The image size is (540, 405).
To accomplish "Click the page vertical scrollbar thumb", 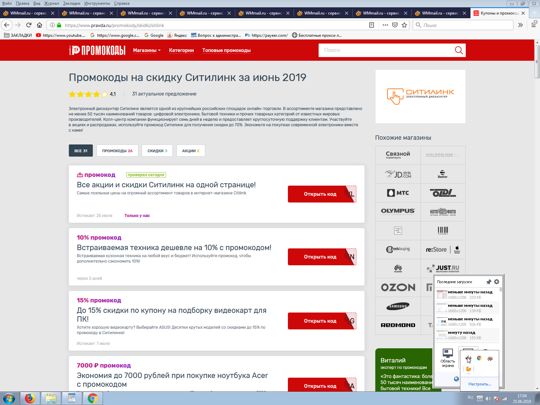I will point(537,62).
